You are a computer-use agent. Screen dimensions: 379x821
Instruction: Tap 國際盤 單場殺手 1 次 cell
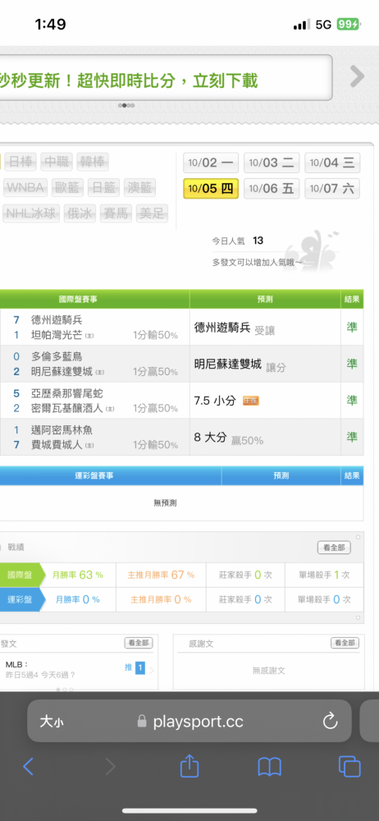coord(324,575)
